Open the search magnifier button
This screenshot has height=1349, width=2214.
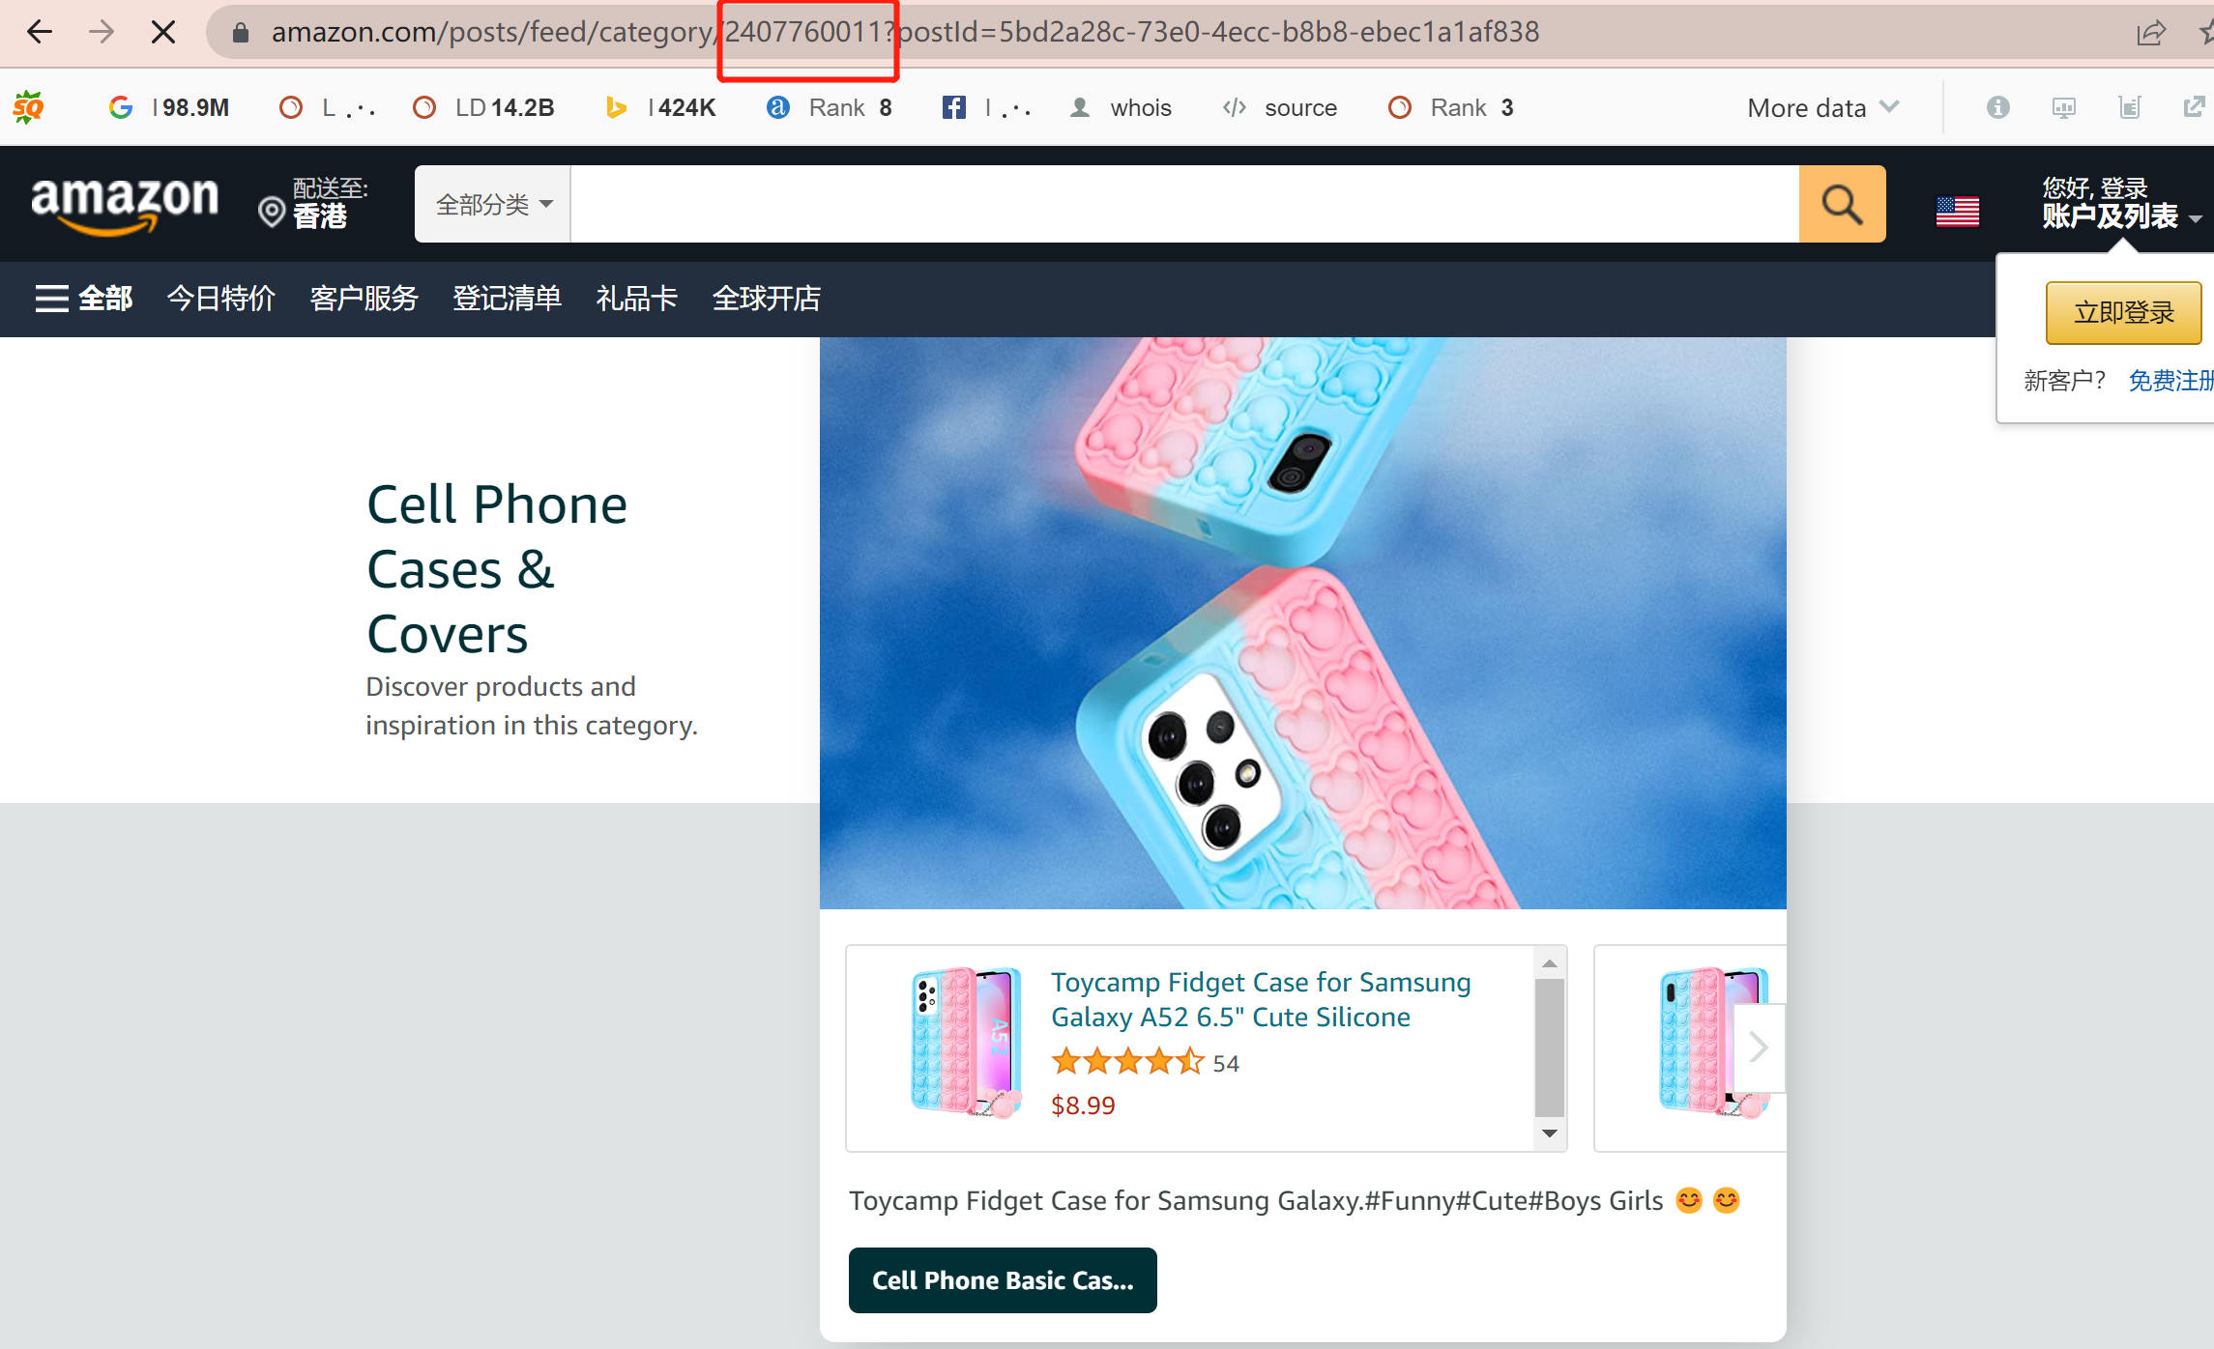(1842, 204)
